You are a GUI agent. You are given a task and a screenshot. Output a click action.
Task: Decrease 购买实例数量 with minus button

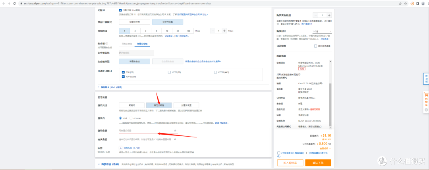[316, 15]
